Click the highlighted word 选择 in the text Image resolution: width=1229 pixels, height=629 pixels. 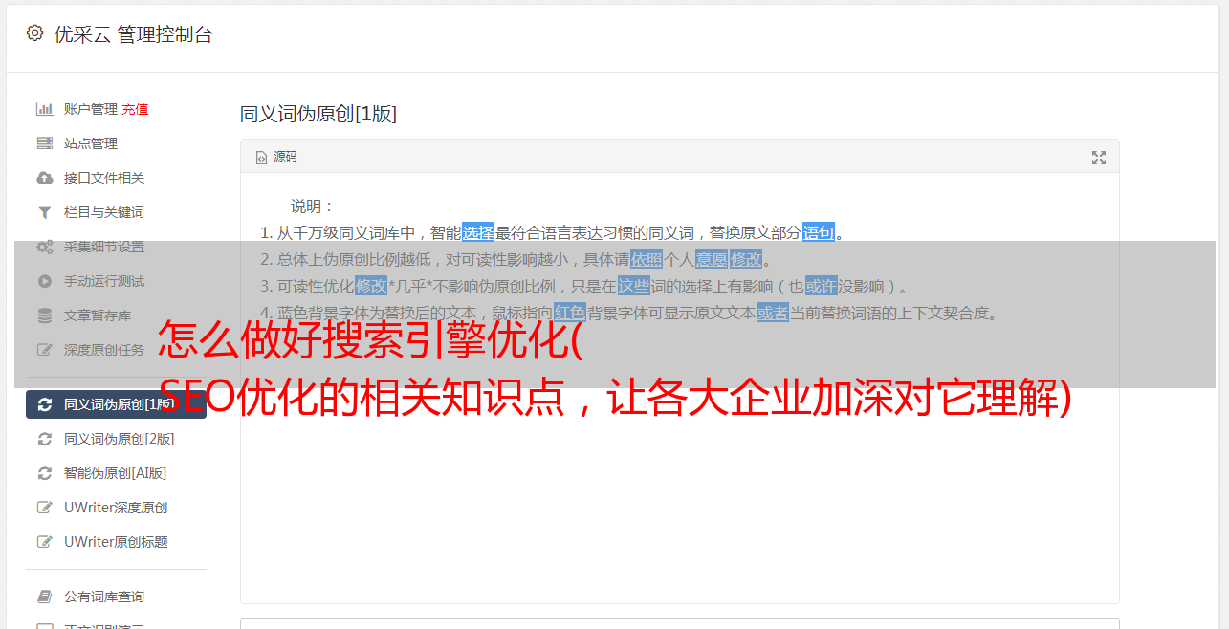click(x=478, y=232)
